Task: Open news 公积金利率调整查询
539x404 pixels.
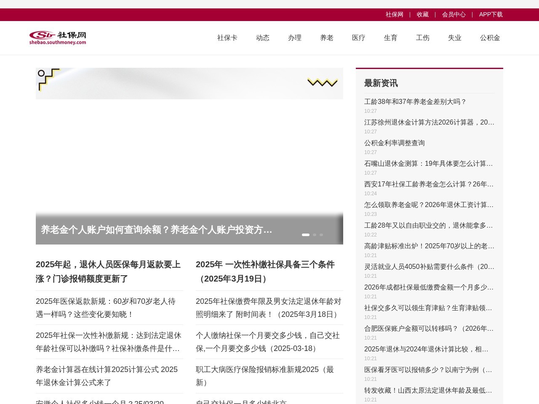Action: pos(395,143)
